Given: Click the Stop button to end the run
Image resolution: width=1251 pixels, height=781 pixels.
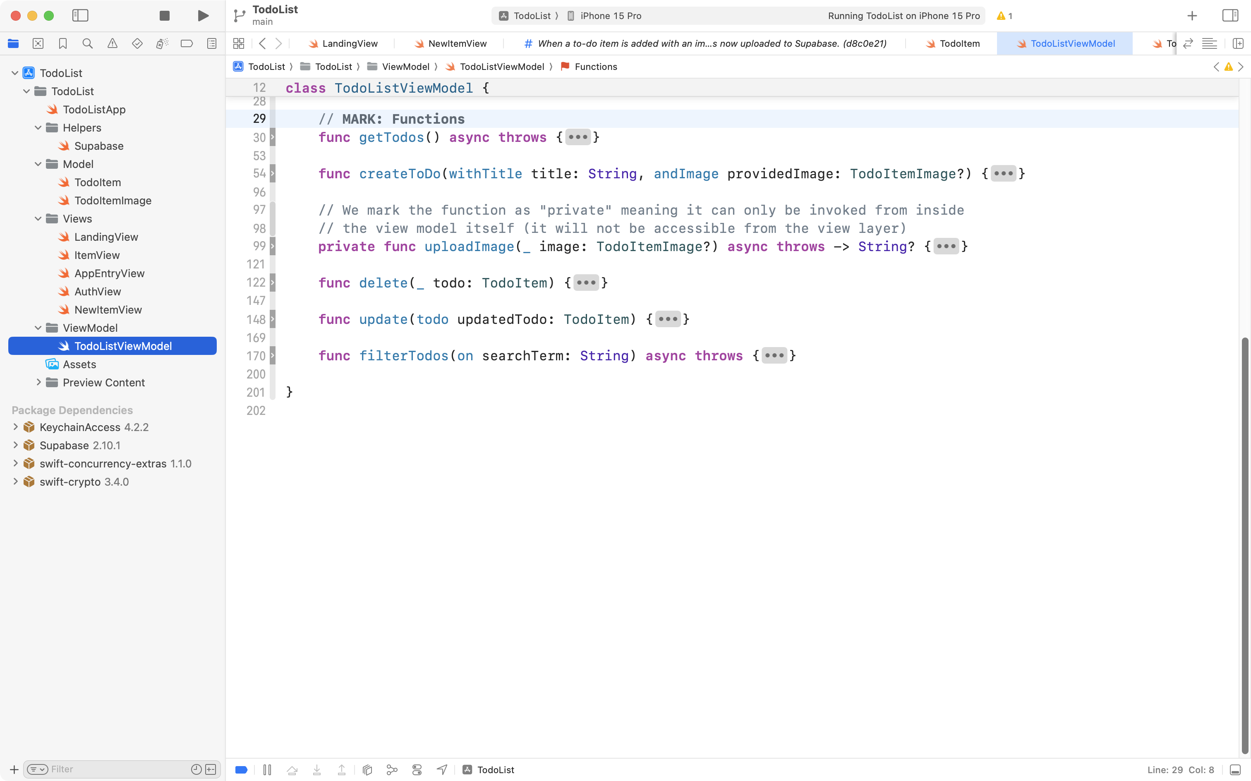Looking at the screenshot, I should 164,15.
